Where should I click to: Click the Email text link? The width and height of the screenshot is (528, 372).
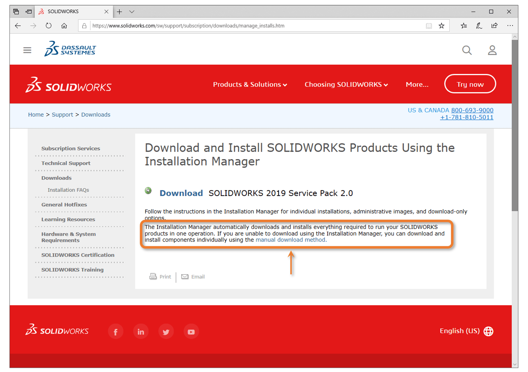tap(198, 277)
